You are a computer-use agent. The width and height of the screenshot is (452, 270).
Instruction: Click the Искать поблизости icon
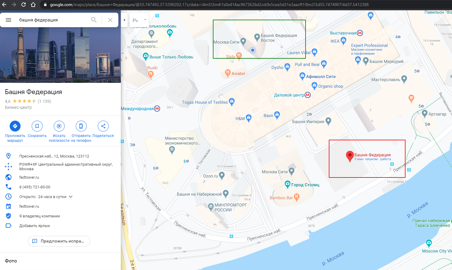pyautogui.click(x=59, y=126)
